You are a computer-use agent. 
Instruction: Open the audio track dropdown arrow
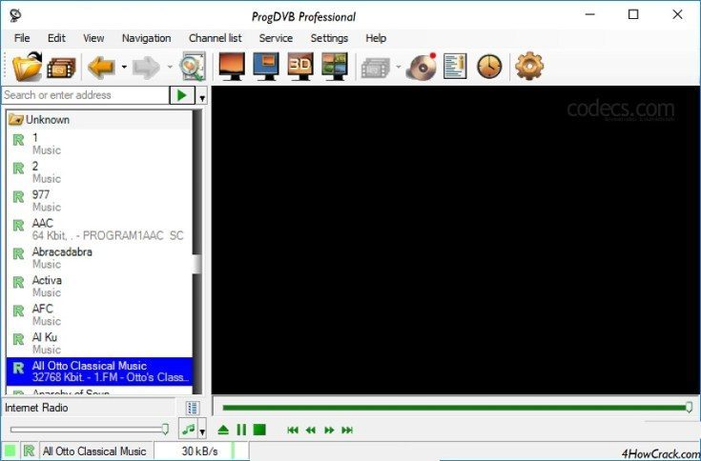202,431
